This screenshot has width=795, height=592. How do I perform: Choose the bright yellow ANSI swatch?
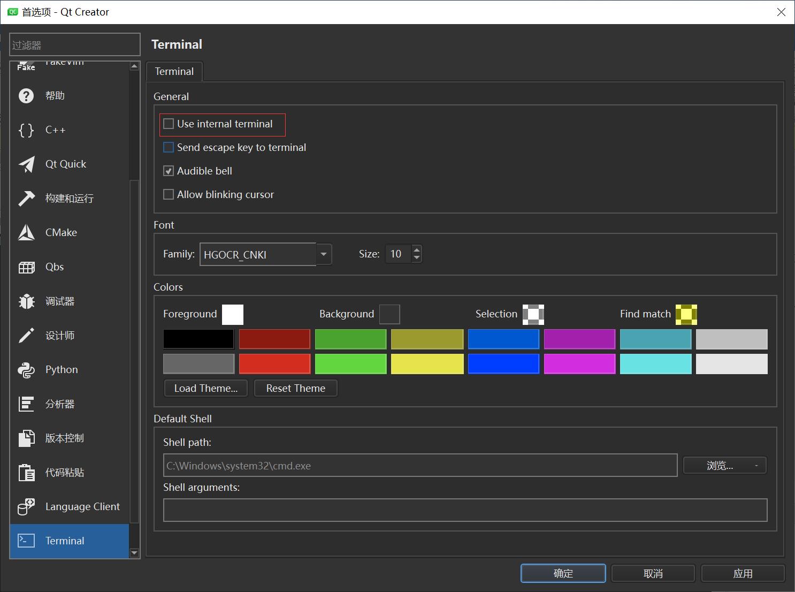(427, 364)
